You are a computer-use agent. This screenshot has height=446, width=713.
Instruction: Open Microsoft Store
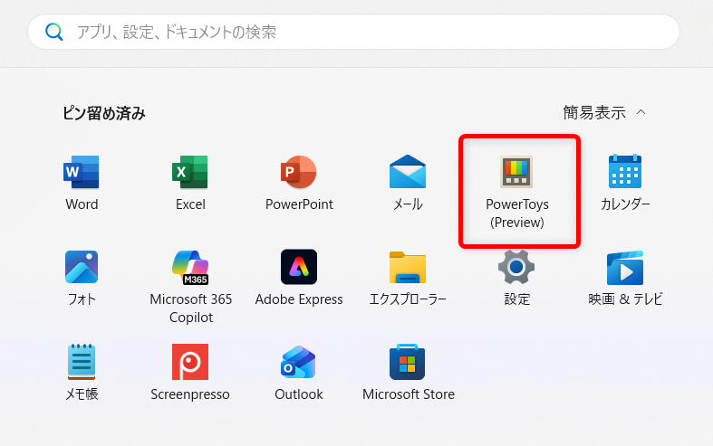pyautogui.click(x=408, y=373)
